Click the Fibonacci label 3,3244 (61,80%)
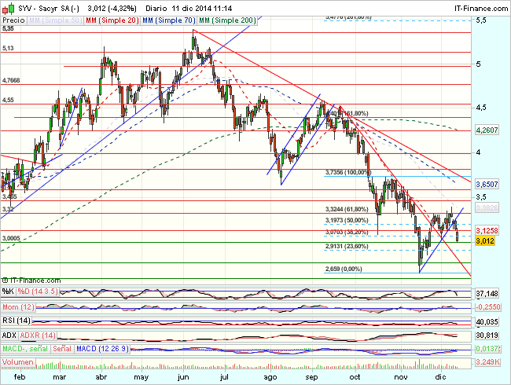Image resolution: width=511 pixels, height=385 pixels. click(x=347, y=209)
